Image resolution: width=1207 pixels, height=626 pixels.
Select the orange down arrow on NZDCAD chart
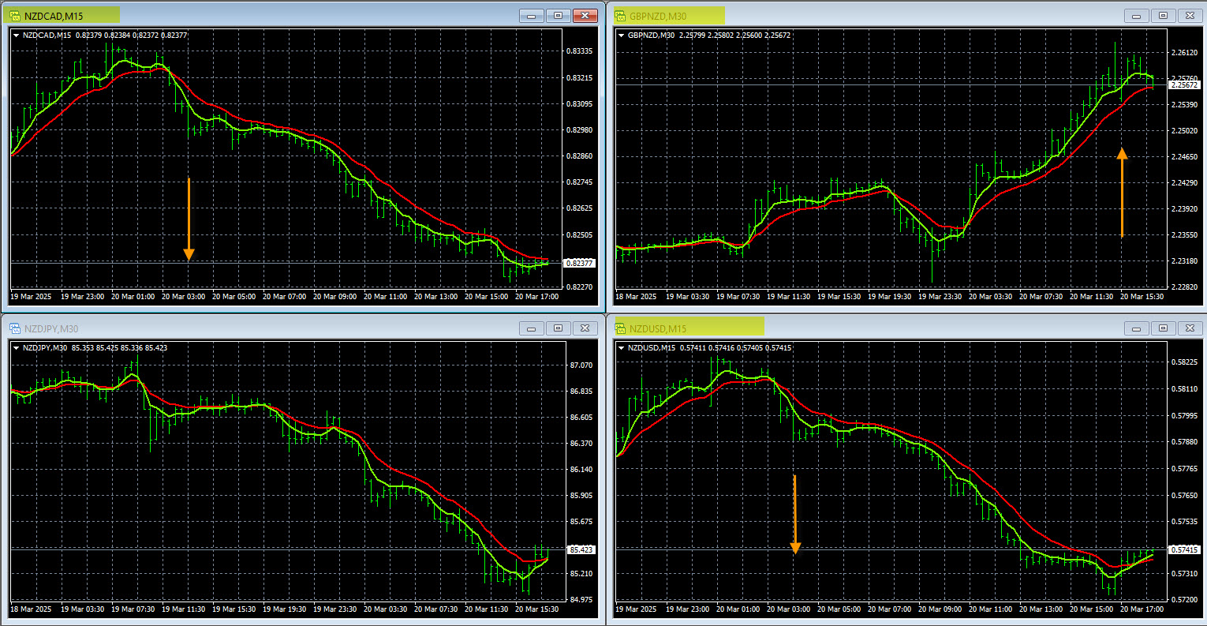point(189,219)
